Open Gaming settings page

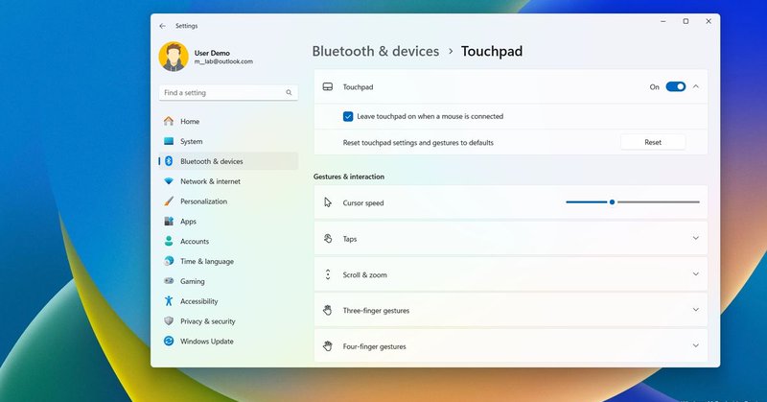[228, 281]
